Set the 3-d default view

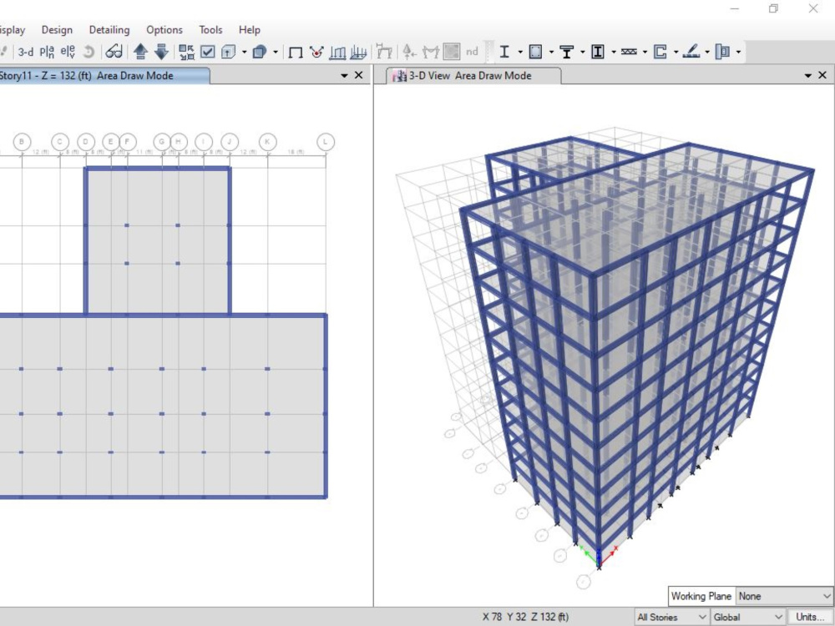26,52
